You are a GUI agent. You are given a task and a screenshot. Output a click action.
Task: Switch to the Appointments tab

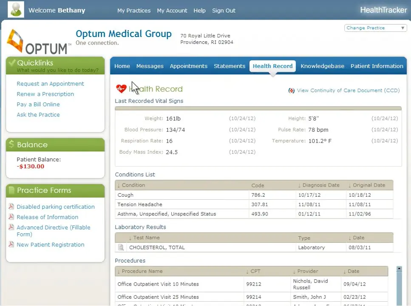189,66
